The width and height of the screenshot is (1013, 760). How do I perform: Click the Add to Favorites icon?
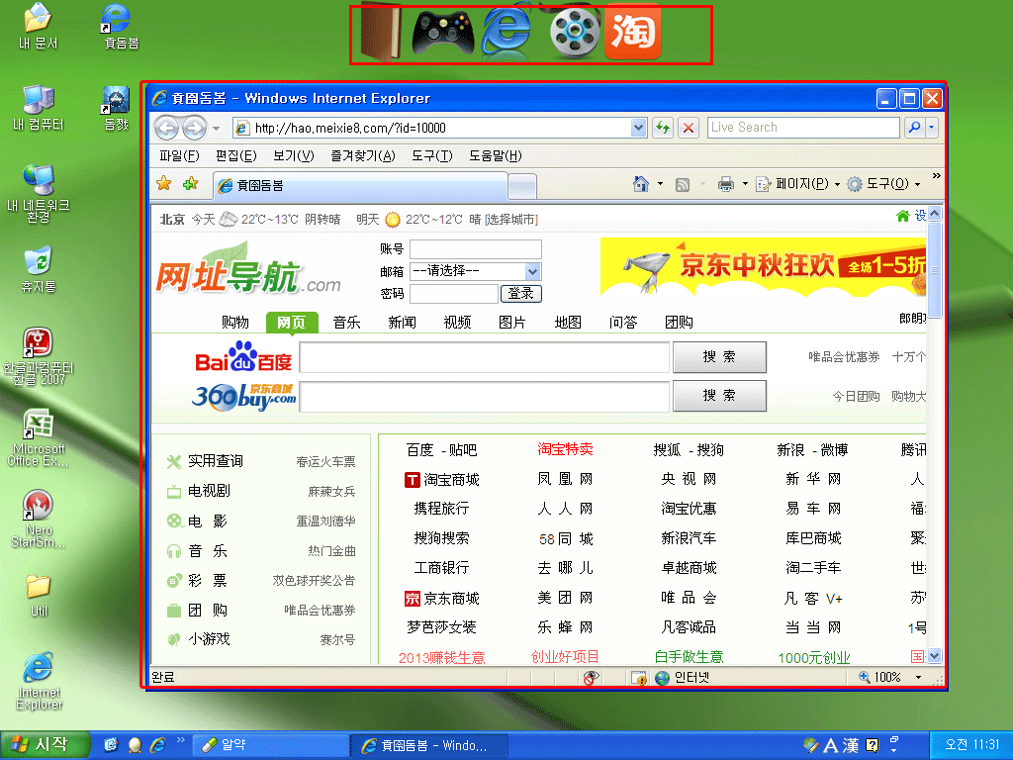pyautogui.click(x=190, y=184)
